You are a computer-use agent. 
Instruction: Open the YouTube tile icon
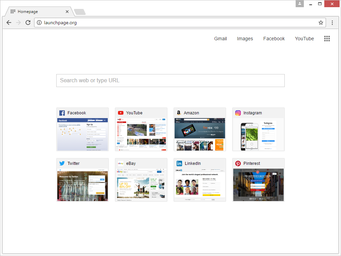pos(121,113)
